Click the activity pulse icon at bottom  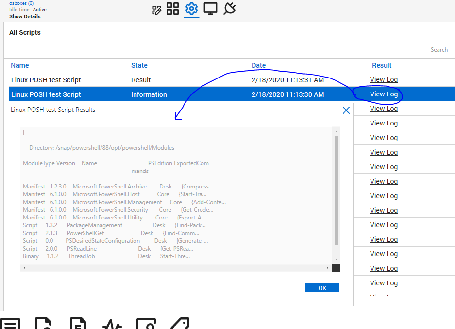[x=112, y=324]
